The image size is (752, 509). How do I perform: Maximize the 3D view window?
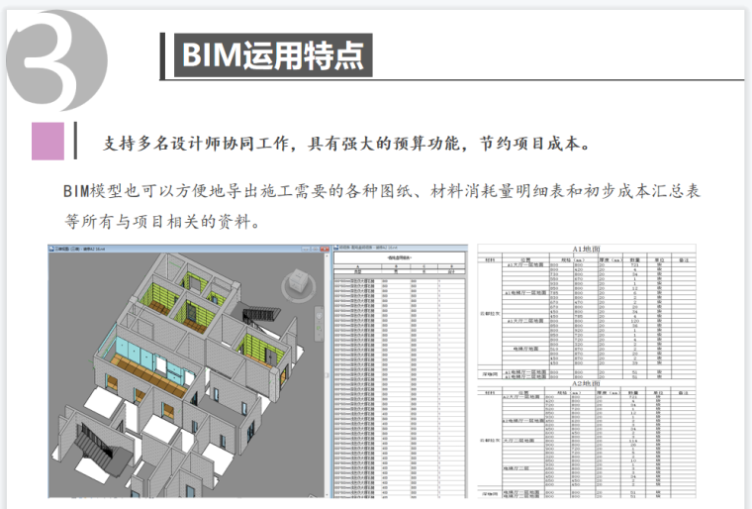pyautogui.click(x=314, y=248)
